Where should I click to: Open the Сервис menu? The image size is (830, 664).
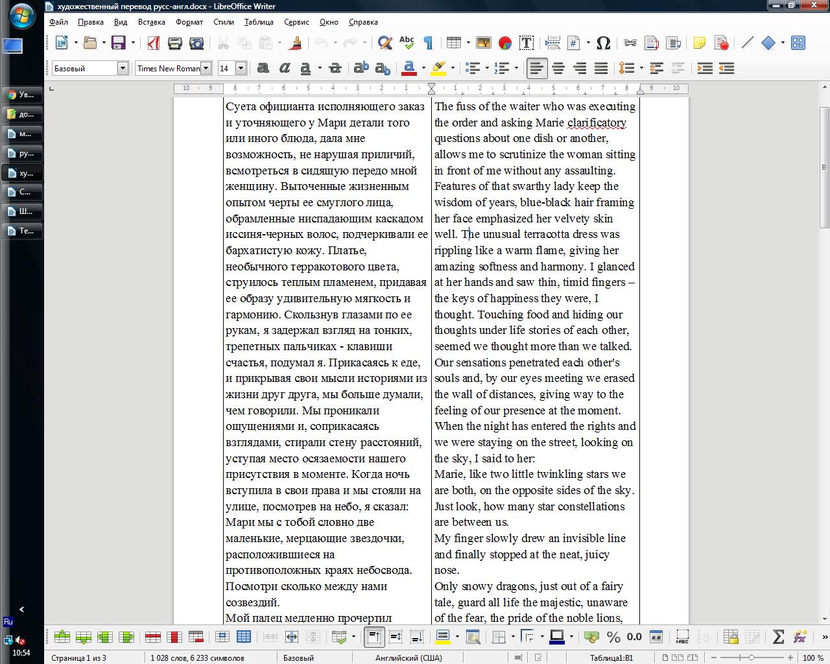pyautogui.click(x=296, y=21)
